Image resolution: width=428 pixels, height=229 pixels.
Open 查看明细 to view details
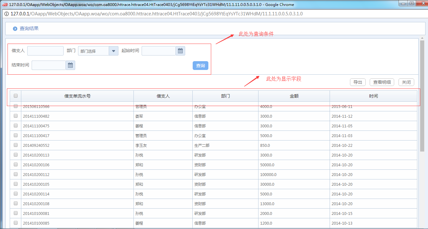pos(382,82)
